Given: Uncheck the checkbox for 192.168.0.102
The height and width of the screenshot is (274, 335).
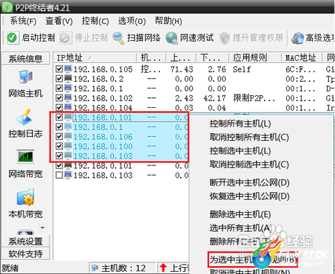Looking at the screenshot, I should pos(59,98).
